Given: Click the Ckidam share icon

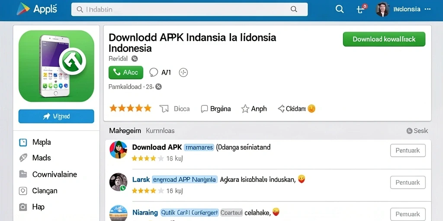Looking at the screenshot, I should [281, 108].
